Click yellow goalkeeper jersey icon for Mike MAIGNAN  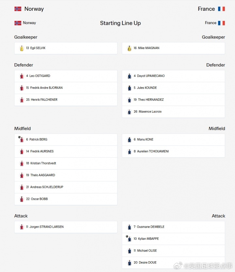(129, 48)
